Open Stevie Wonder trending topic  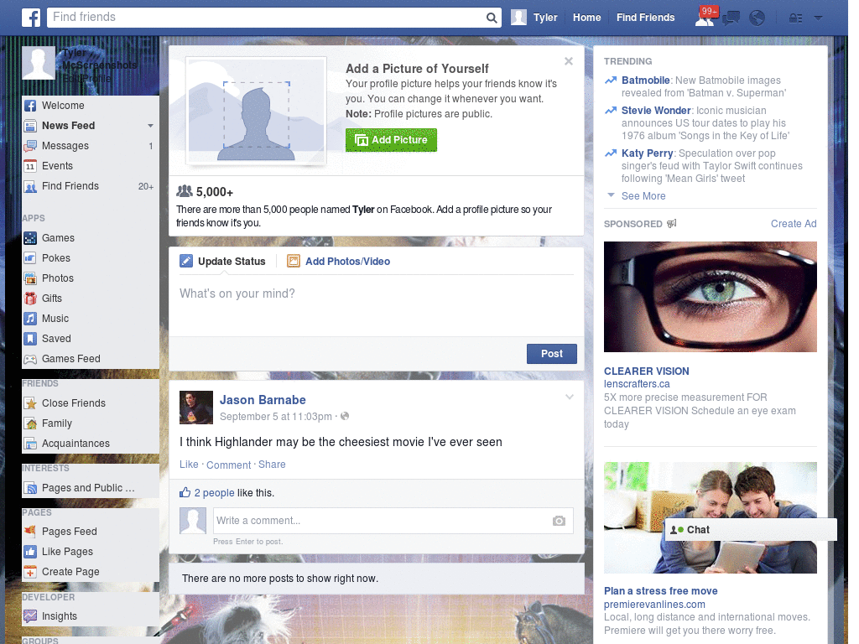click(656, 111)
